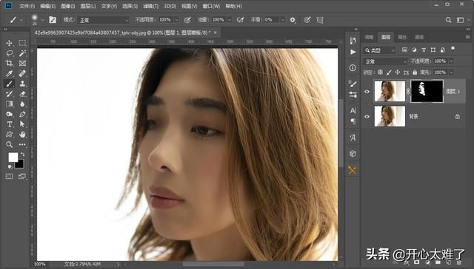Select the Crop tool
The height and width of the screenshot is (269, 474).
(x=9, y=64)
